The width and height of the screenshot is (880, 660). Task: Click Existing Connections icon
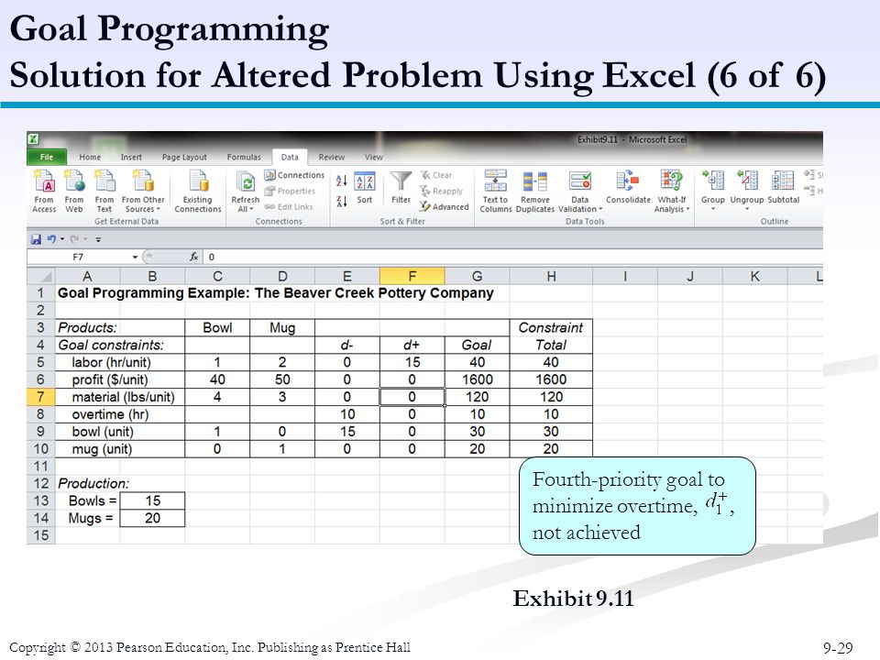198,192
